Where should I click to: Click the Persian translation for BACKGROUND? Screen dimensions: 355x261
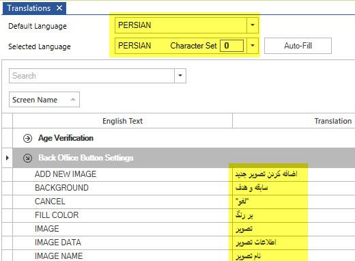tap(251, 188)
